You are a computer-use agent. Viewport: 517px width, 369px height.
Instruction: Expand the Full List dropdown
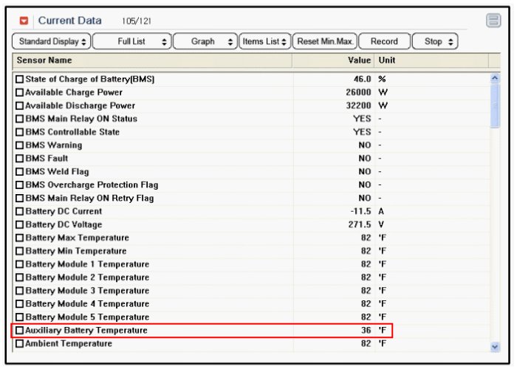click(132, 42)
